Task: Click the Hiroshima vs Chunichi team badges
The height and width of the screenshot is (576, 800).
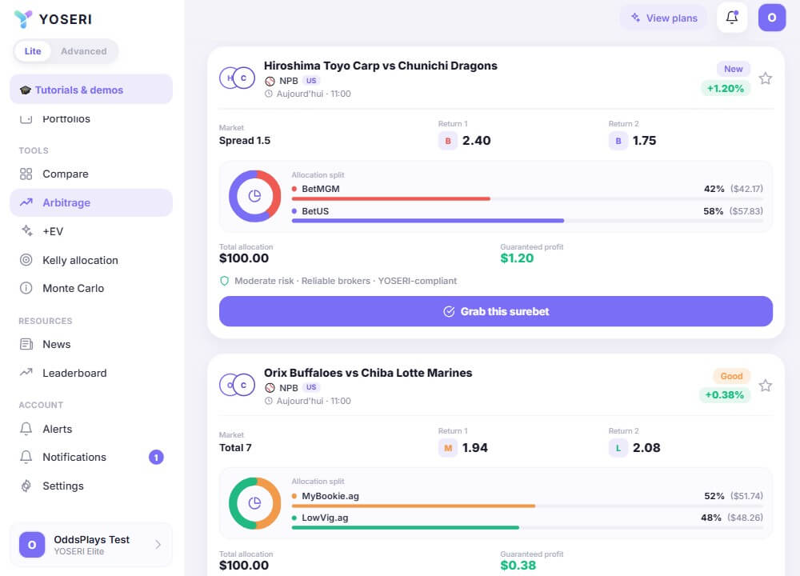Action: tap(238, 78)
